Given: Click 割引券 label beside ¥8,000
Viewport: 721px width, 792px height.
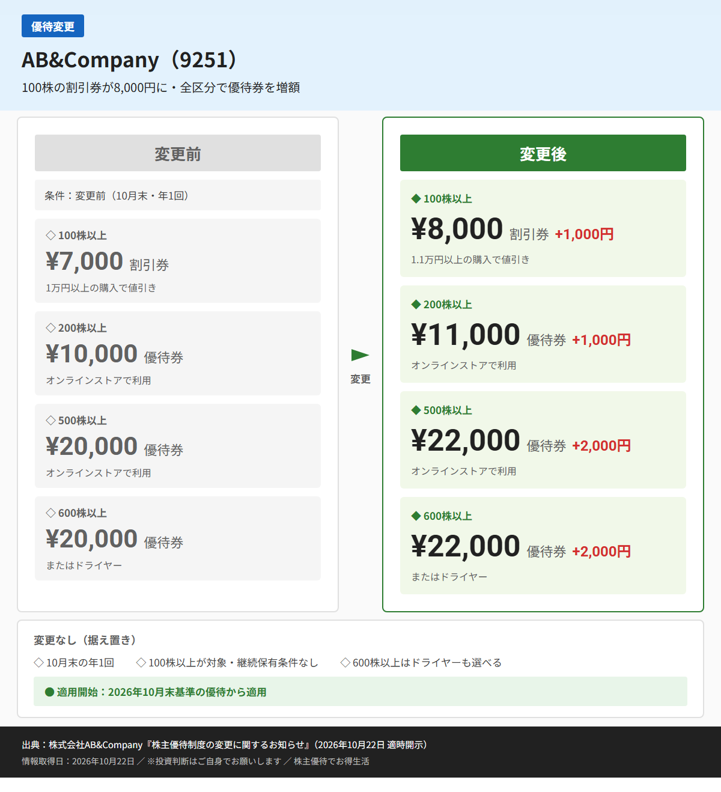Looking at the screenshot, I should pyautogui.click(x=529, y=234).
